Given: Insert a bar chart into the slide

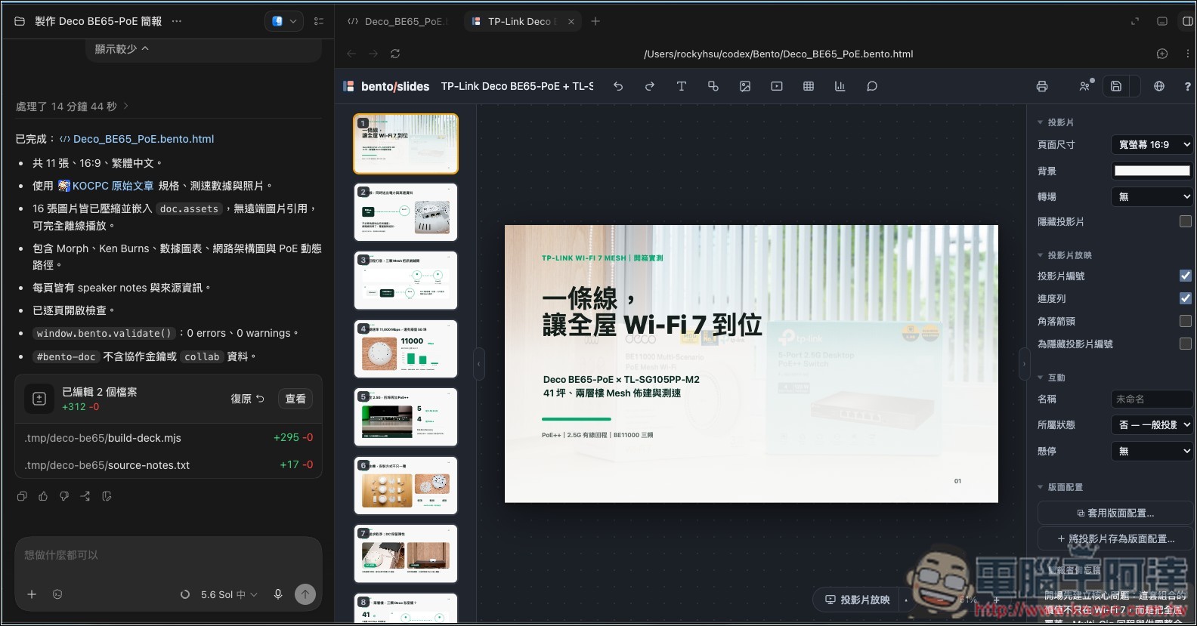Looking at the screenshot, I should click(840, 86).
